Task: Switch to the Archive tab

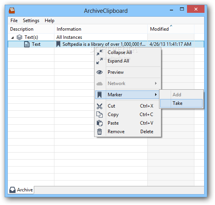Action: [21, 190]
